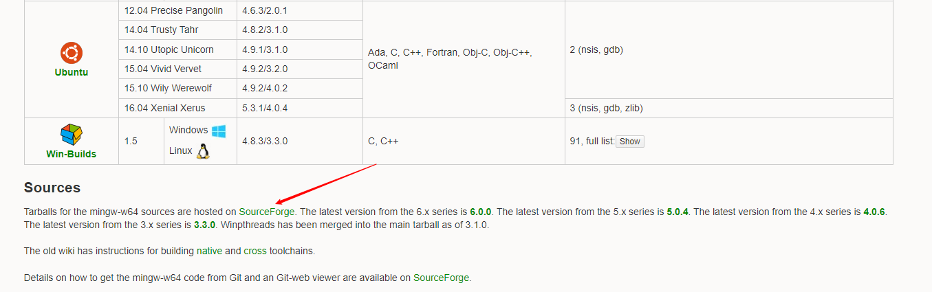Click the Linux penguin icon
The image size is (932, 292).
point(203,151)
